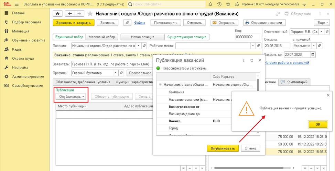Viewport: 335px width, 171px height.
Task: Navigate forward with right arrow
Action: pos(79,14)
